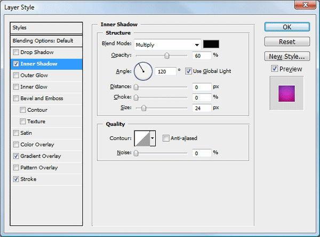
Task: Select the Gradient Overlay effect row
Action: coord(46,156)
